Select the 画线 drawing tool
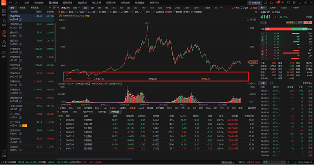The image size is (314, 165). pyautogui.click(x=237, y=7)
